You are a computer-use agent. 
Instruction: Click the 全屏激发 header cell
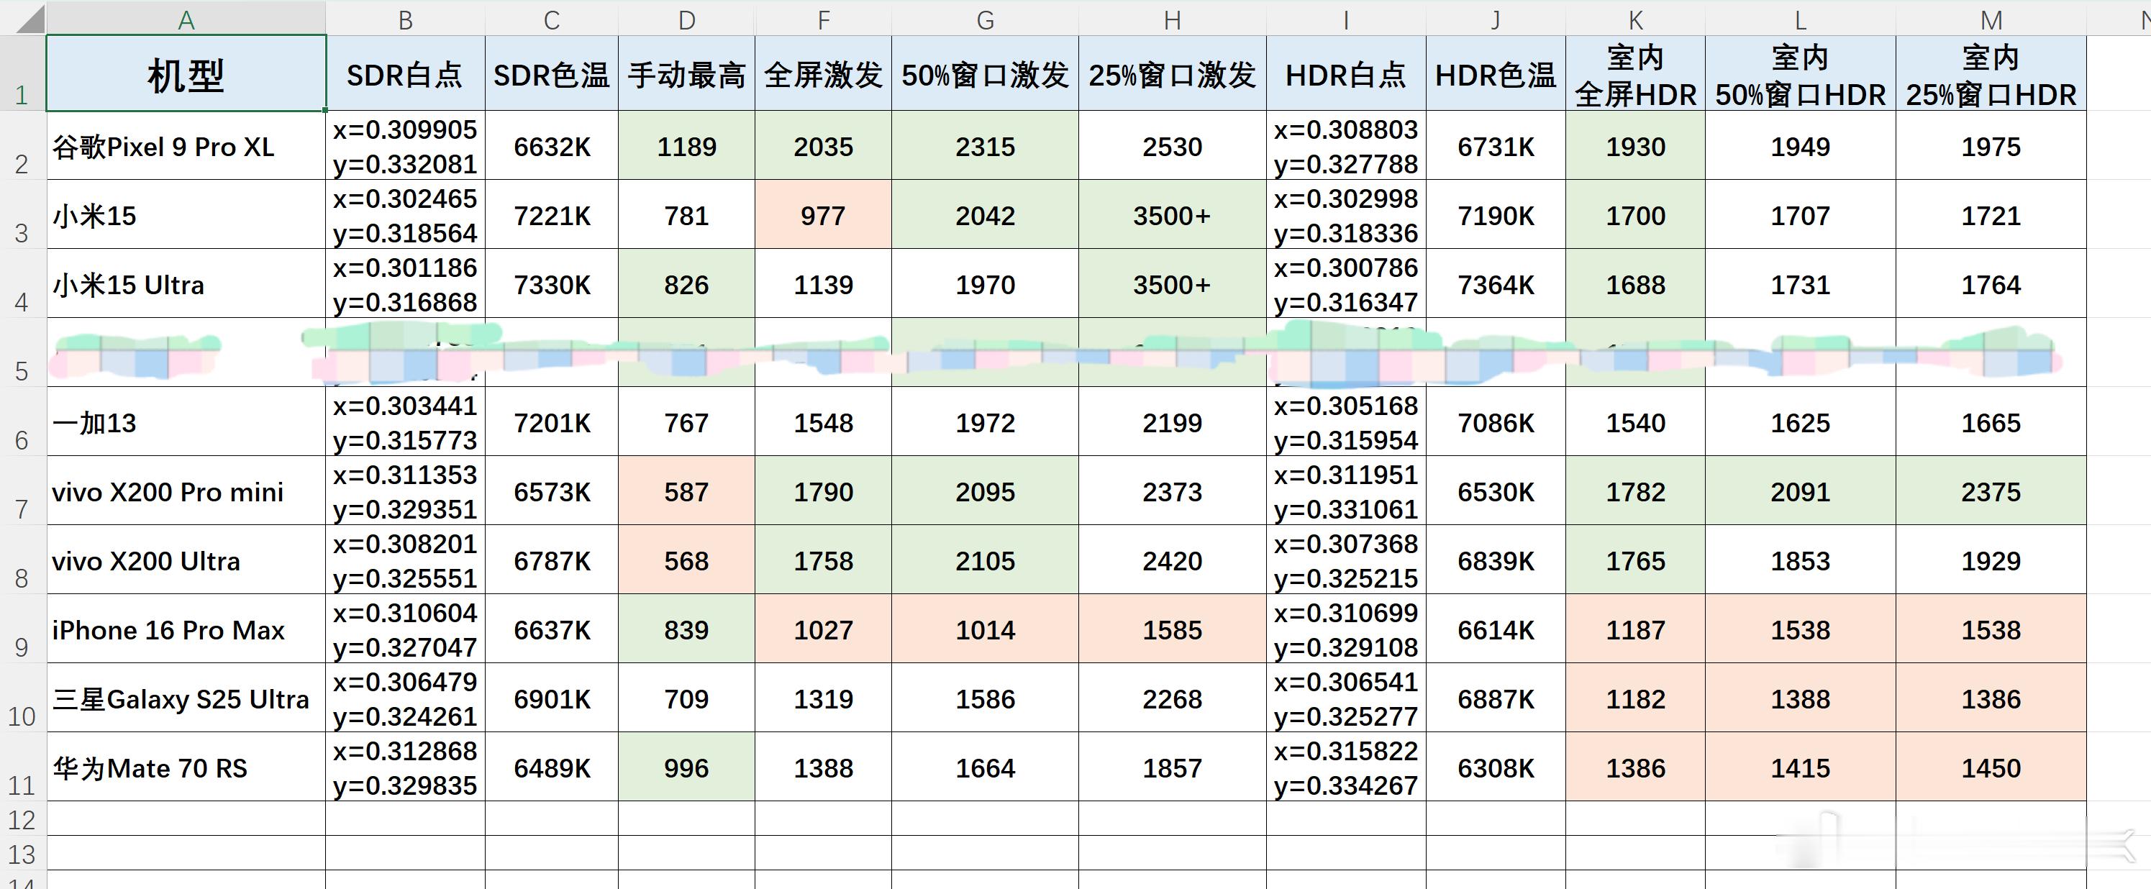click(x=823, y=73)
